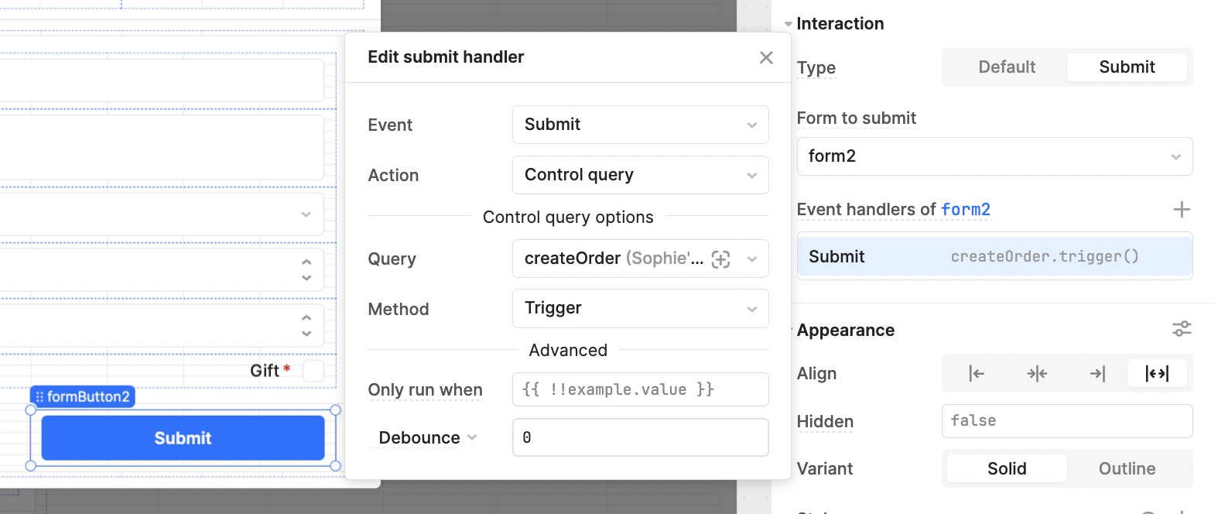
Task: Increment the upper number stepper above Gift
Action: coord(306,262)
